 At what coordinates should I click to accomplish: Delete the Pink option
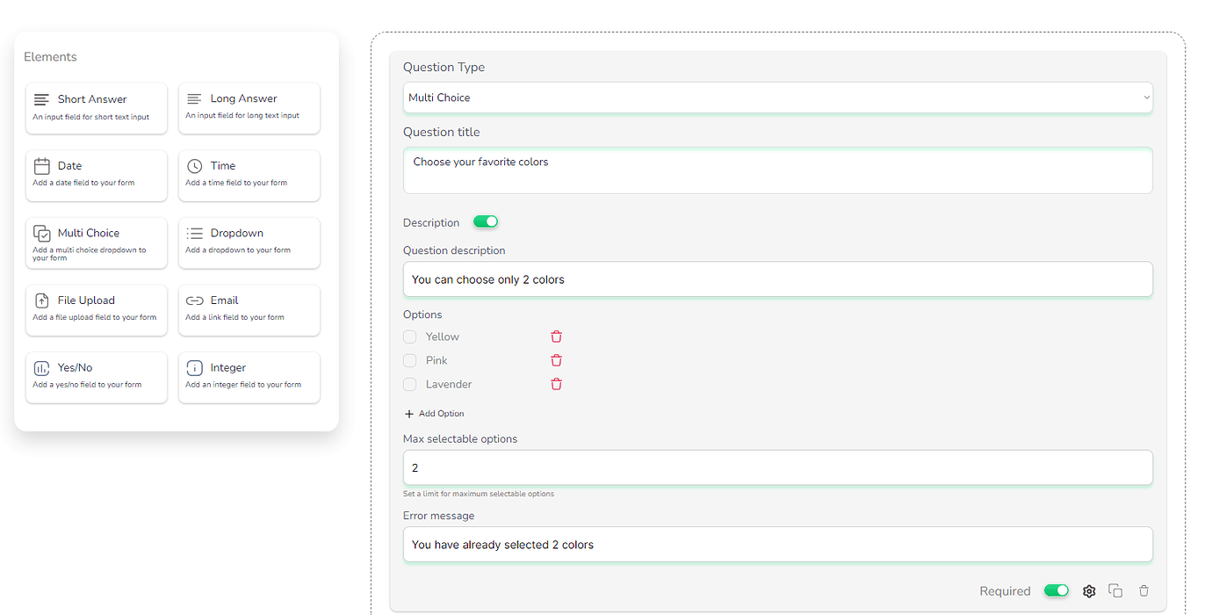pyautogui.click(x=556, y=360)
